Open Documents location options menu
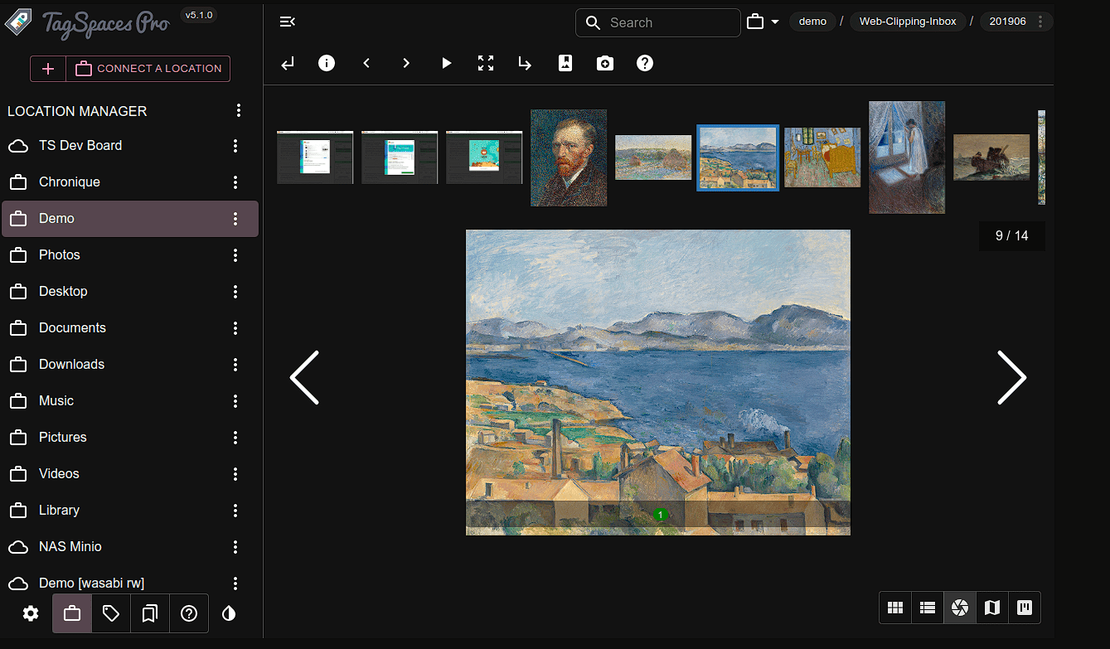 (235, 328)
